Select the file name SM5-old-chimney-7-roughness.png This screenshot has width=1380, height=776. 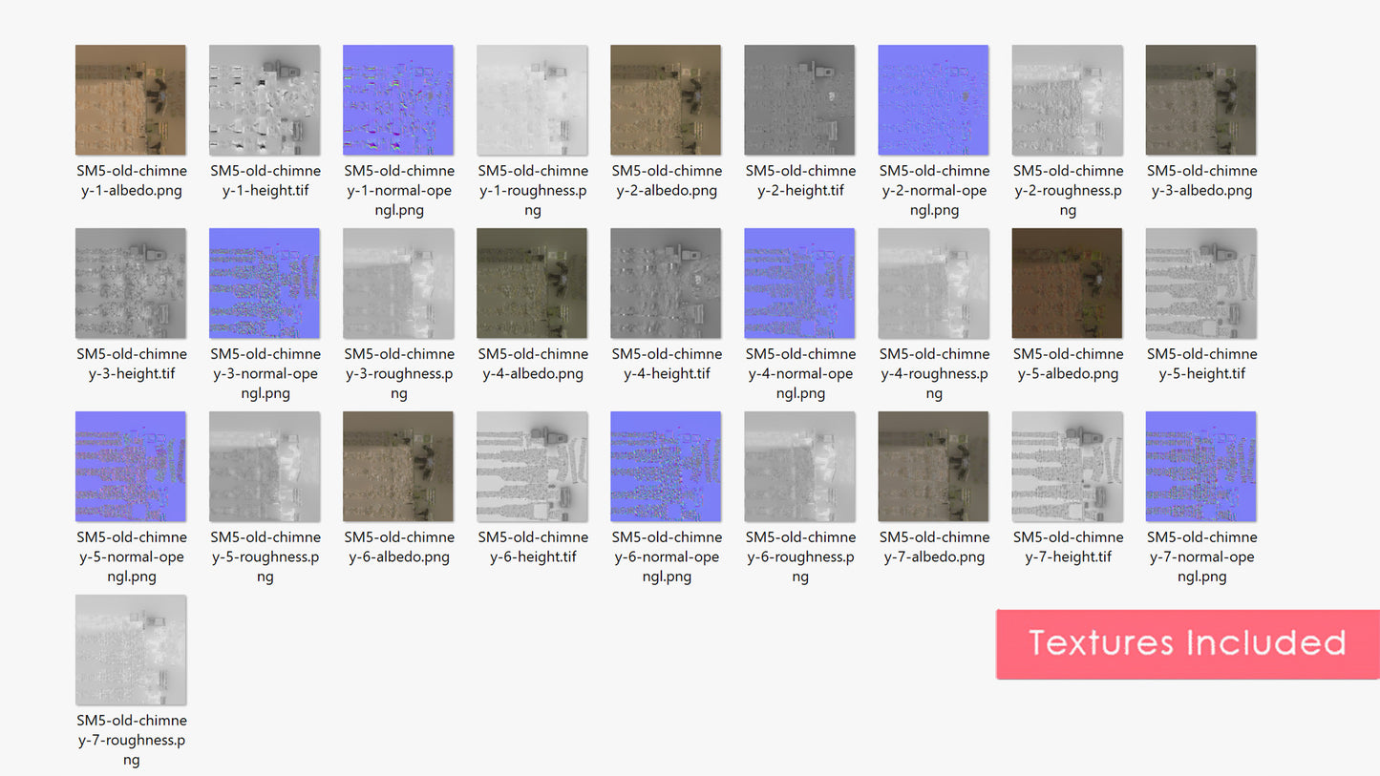(x=132, y=740)
